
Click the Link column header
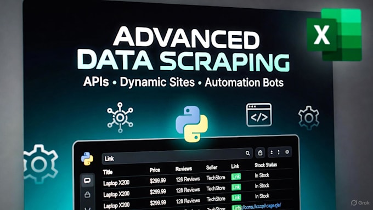click(235, 167)
